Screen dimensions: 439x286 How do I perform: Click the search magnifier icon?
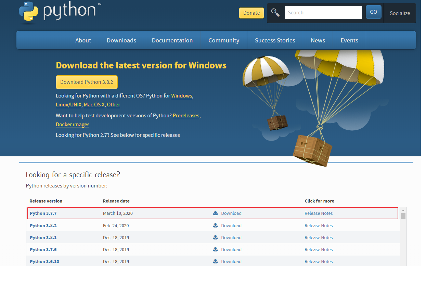(275, 13)
